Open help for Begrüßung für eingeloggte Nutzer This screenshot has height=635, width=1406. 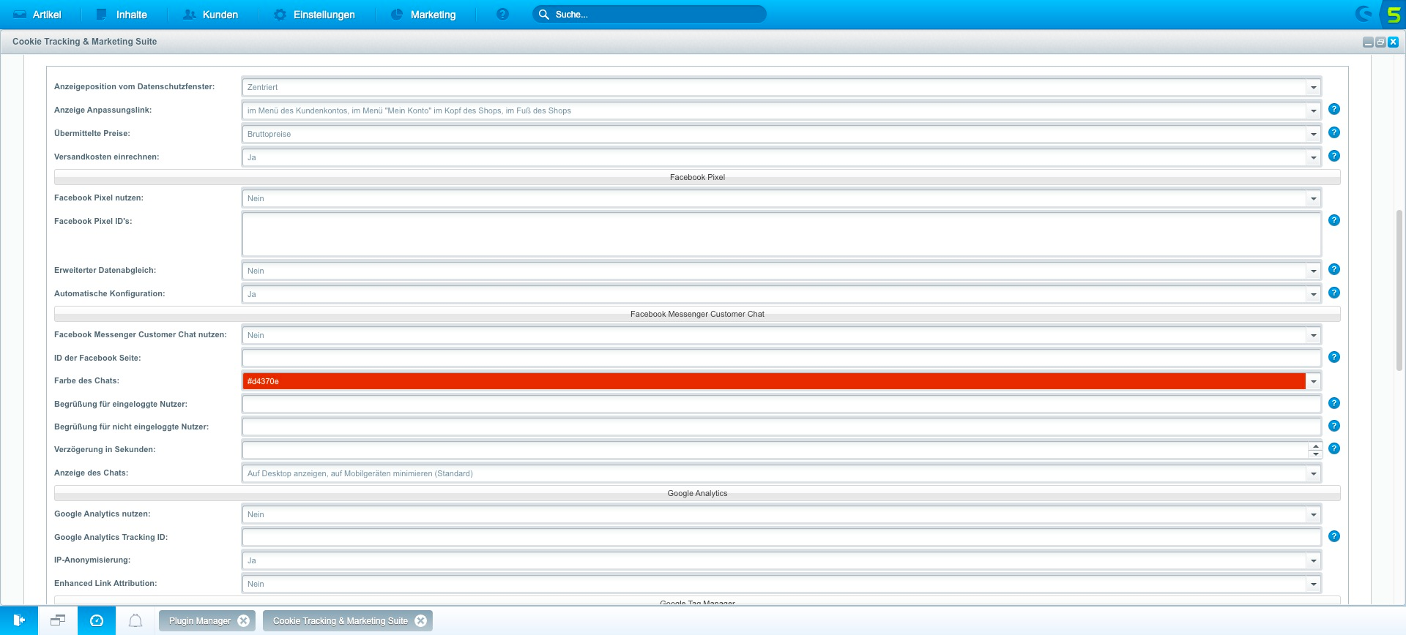click(1334, 403)
